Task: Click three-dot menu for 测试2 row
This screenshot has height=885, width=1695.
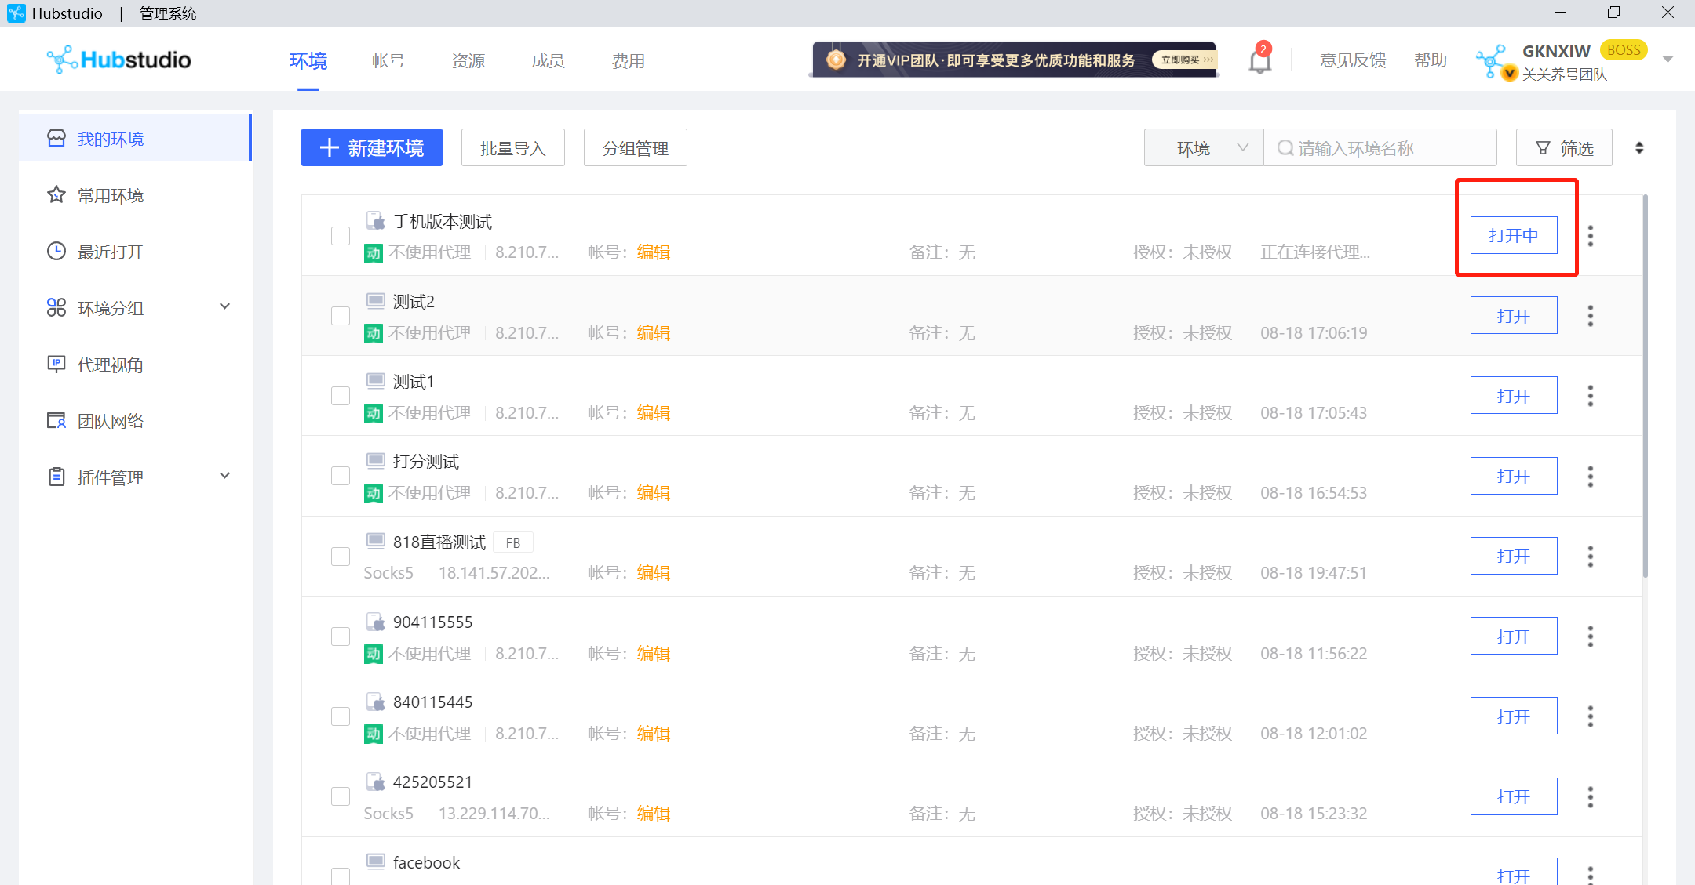Action: [1590, 316]
